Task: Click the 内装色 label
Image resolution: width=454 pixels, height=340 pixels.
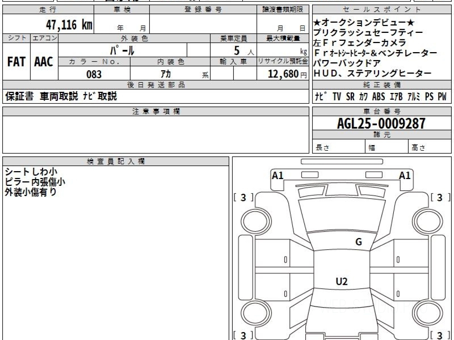Action: (x=170, y=62)
